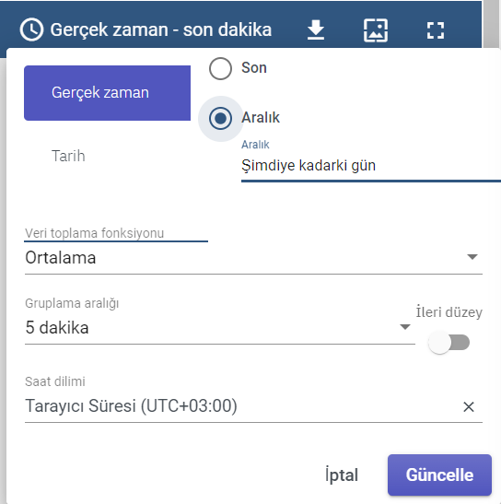
Task: Switch to the Tarih tab
Action: (68, 156)
